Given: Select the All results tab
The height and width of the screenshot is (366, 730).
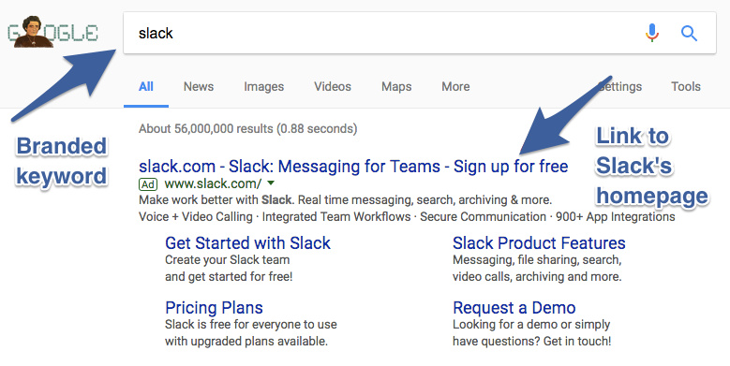Looking at the screenshot, I should pyautogui.click(x=146, y=86).
